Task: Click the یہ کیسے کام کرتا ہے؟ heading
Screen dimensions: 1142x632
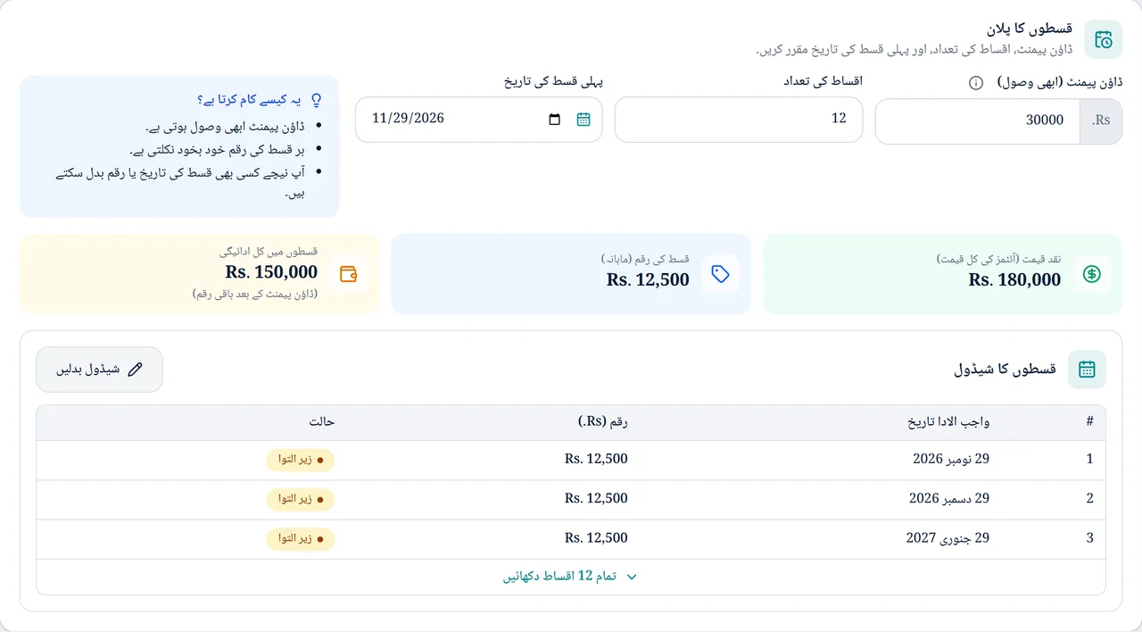Action: [249, 100]
